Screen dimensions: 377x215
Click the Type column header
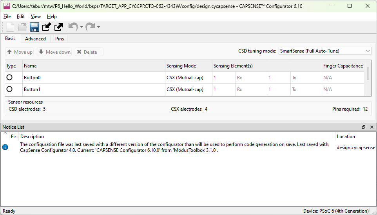[x=14, y=66]
